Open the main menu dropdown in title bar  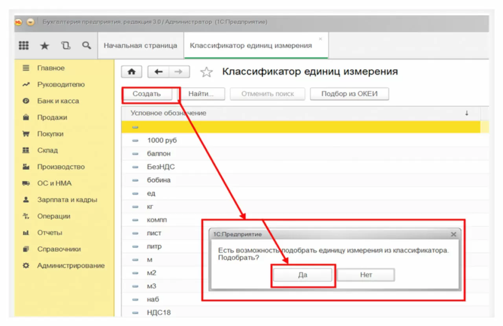[31, 22]
